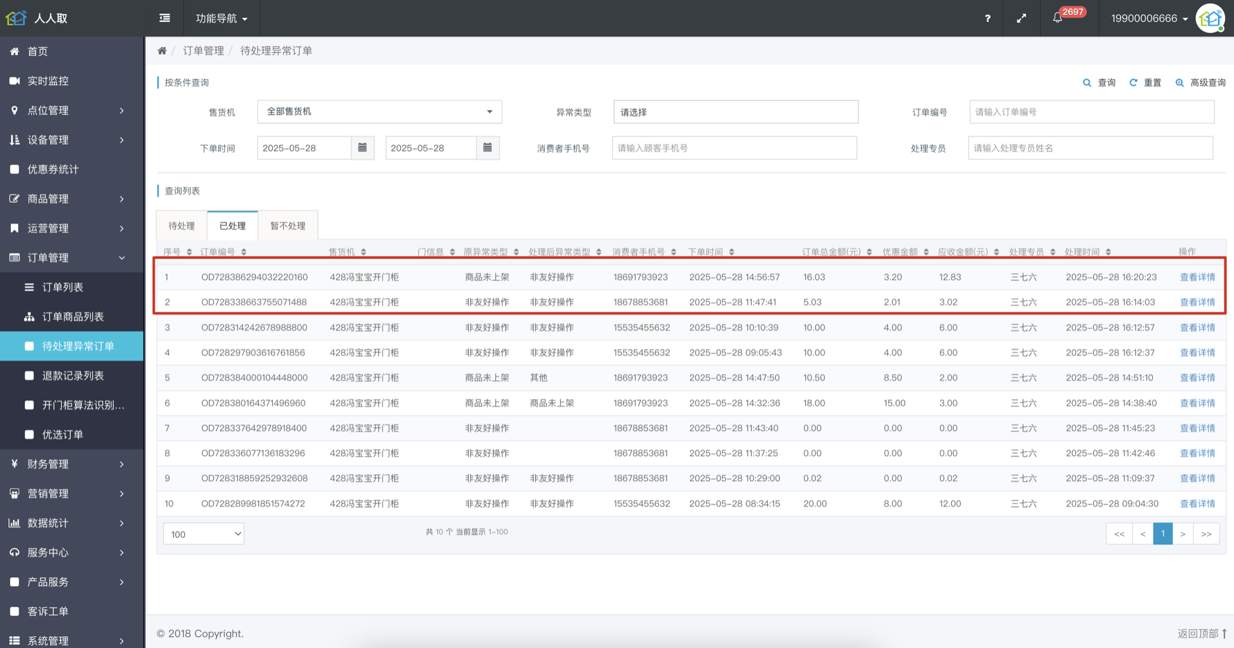Sort by 订单总金额(元) column arrows

tap(869, 252)
